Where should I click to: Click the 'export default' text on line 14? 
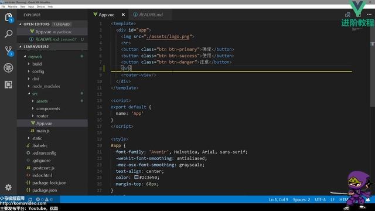[x=128, y=107]
